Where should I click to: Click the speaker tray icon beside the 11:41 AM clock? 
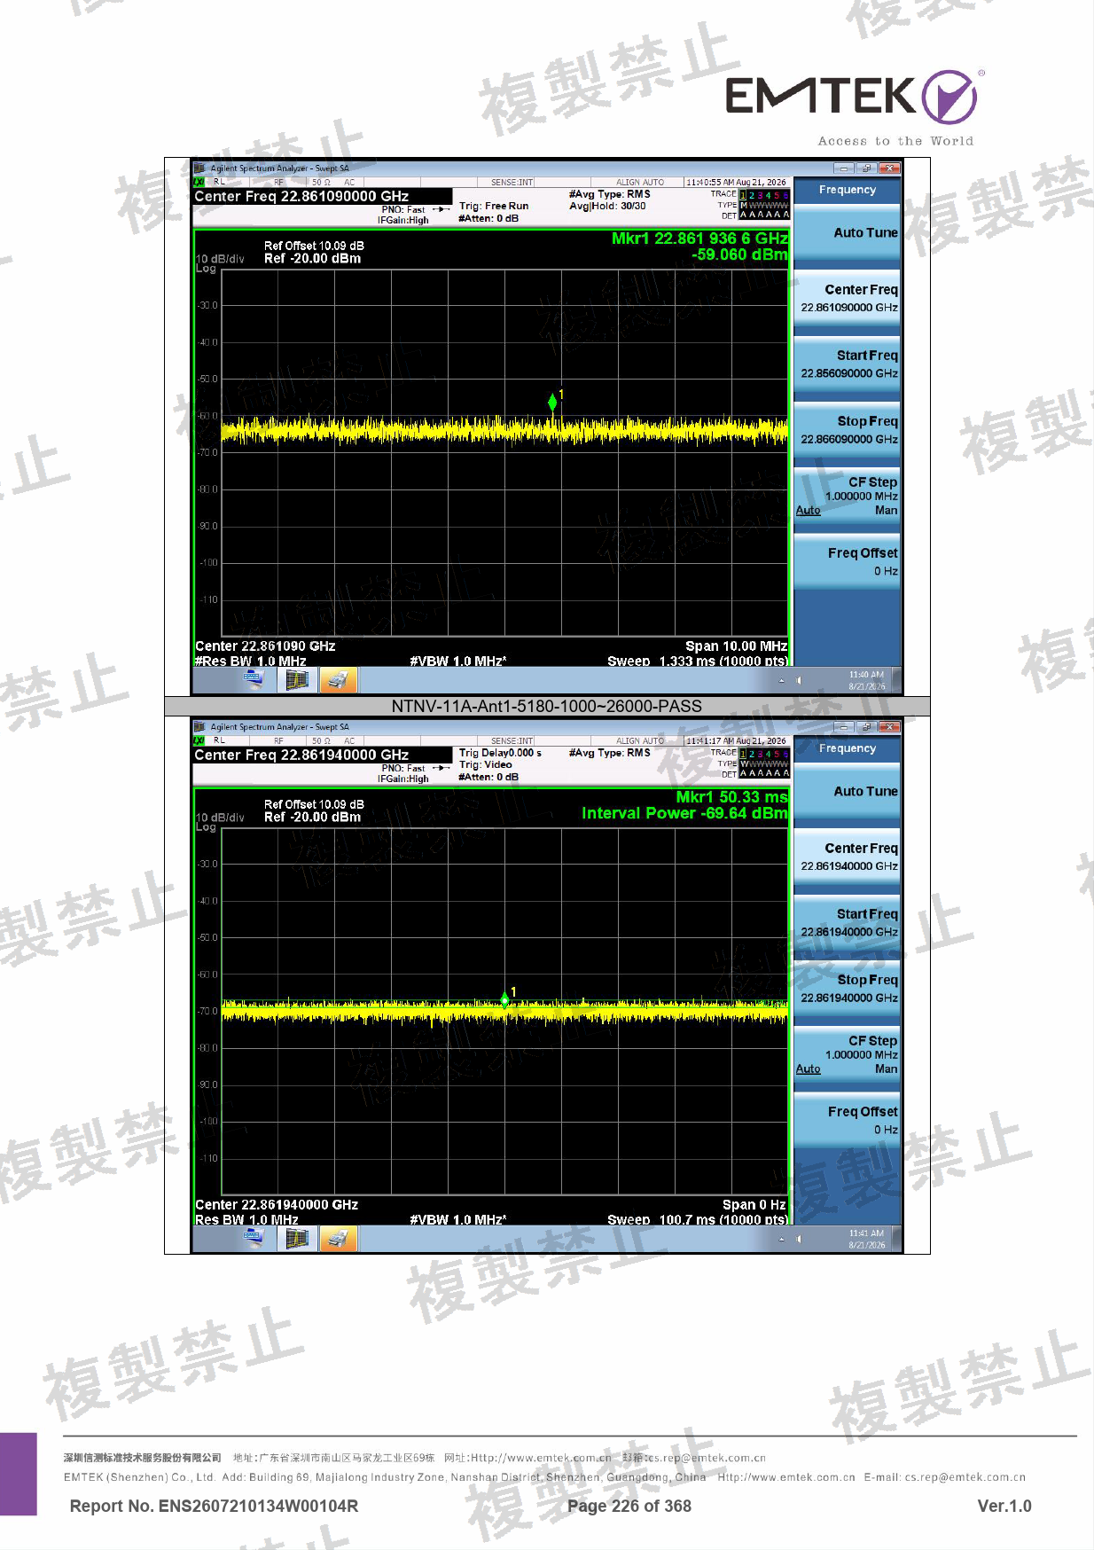pos(799,1240)
